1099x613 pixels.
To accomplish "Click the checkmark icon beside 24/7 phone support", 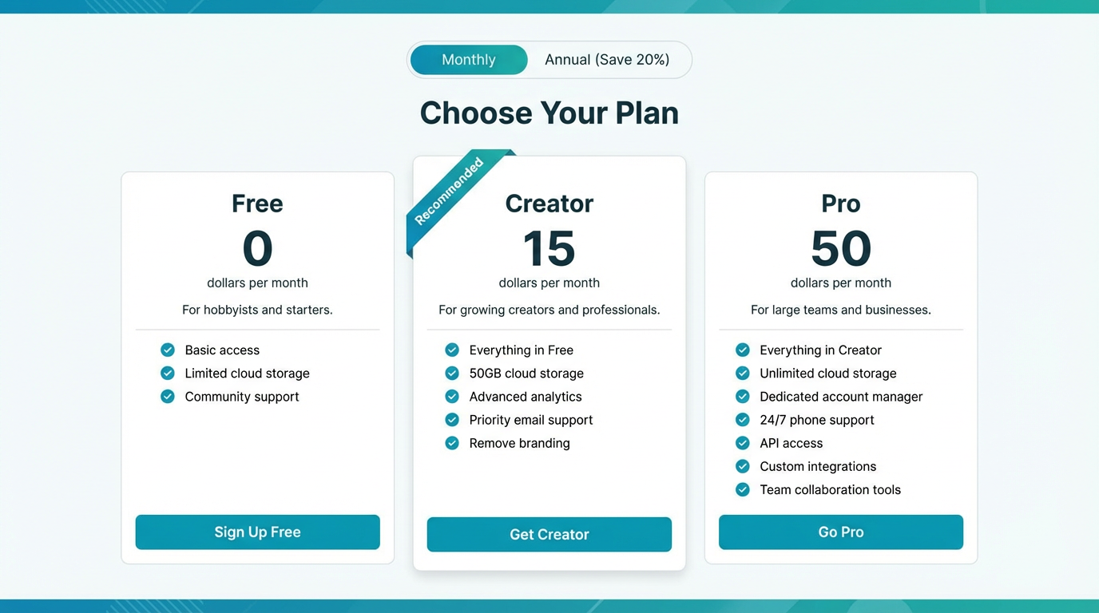I will click(x=743, y=419).
